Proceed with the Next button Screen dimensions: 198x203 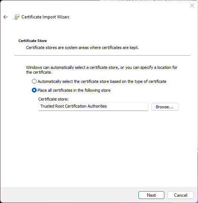pyautogui.click(x=151, y=195)
